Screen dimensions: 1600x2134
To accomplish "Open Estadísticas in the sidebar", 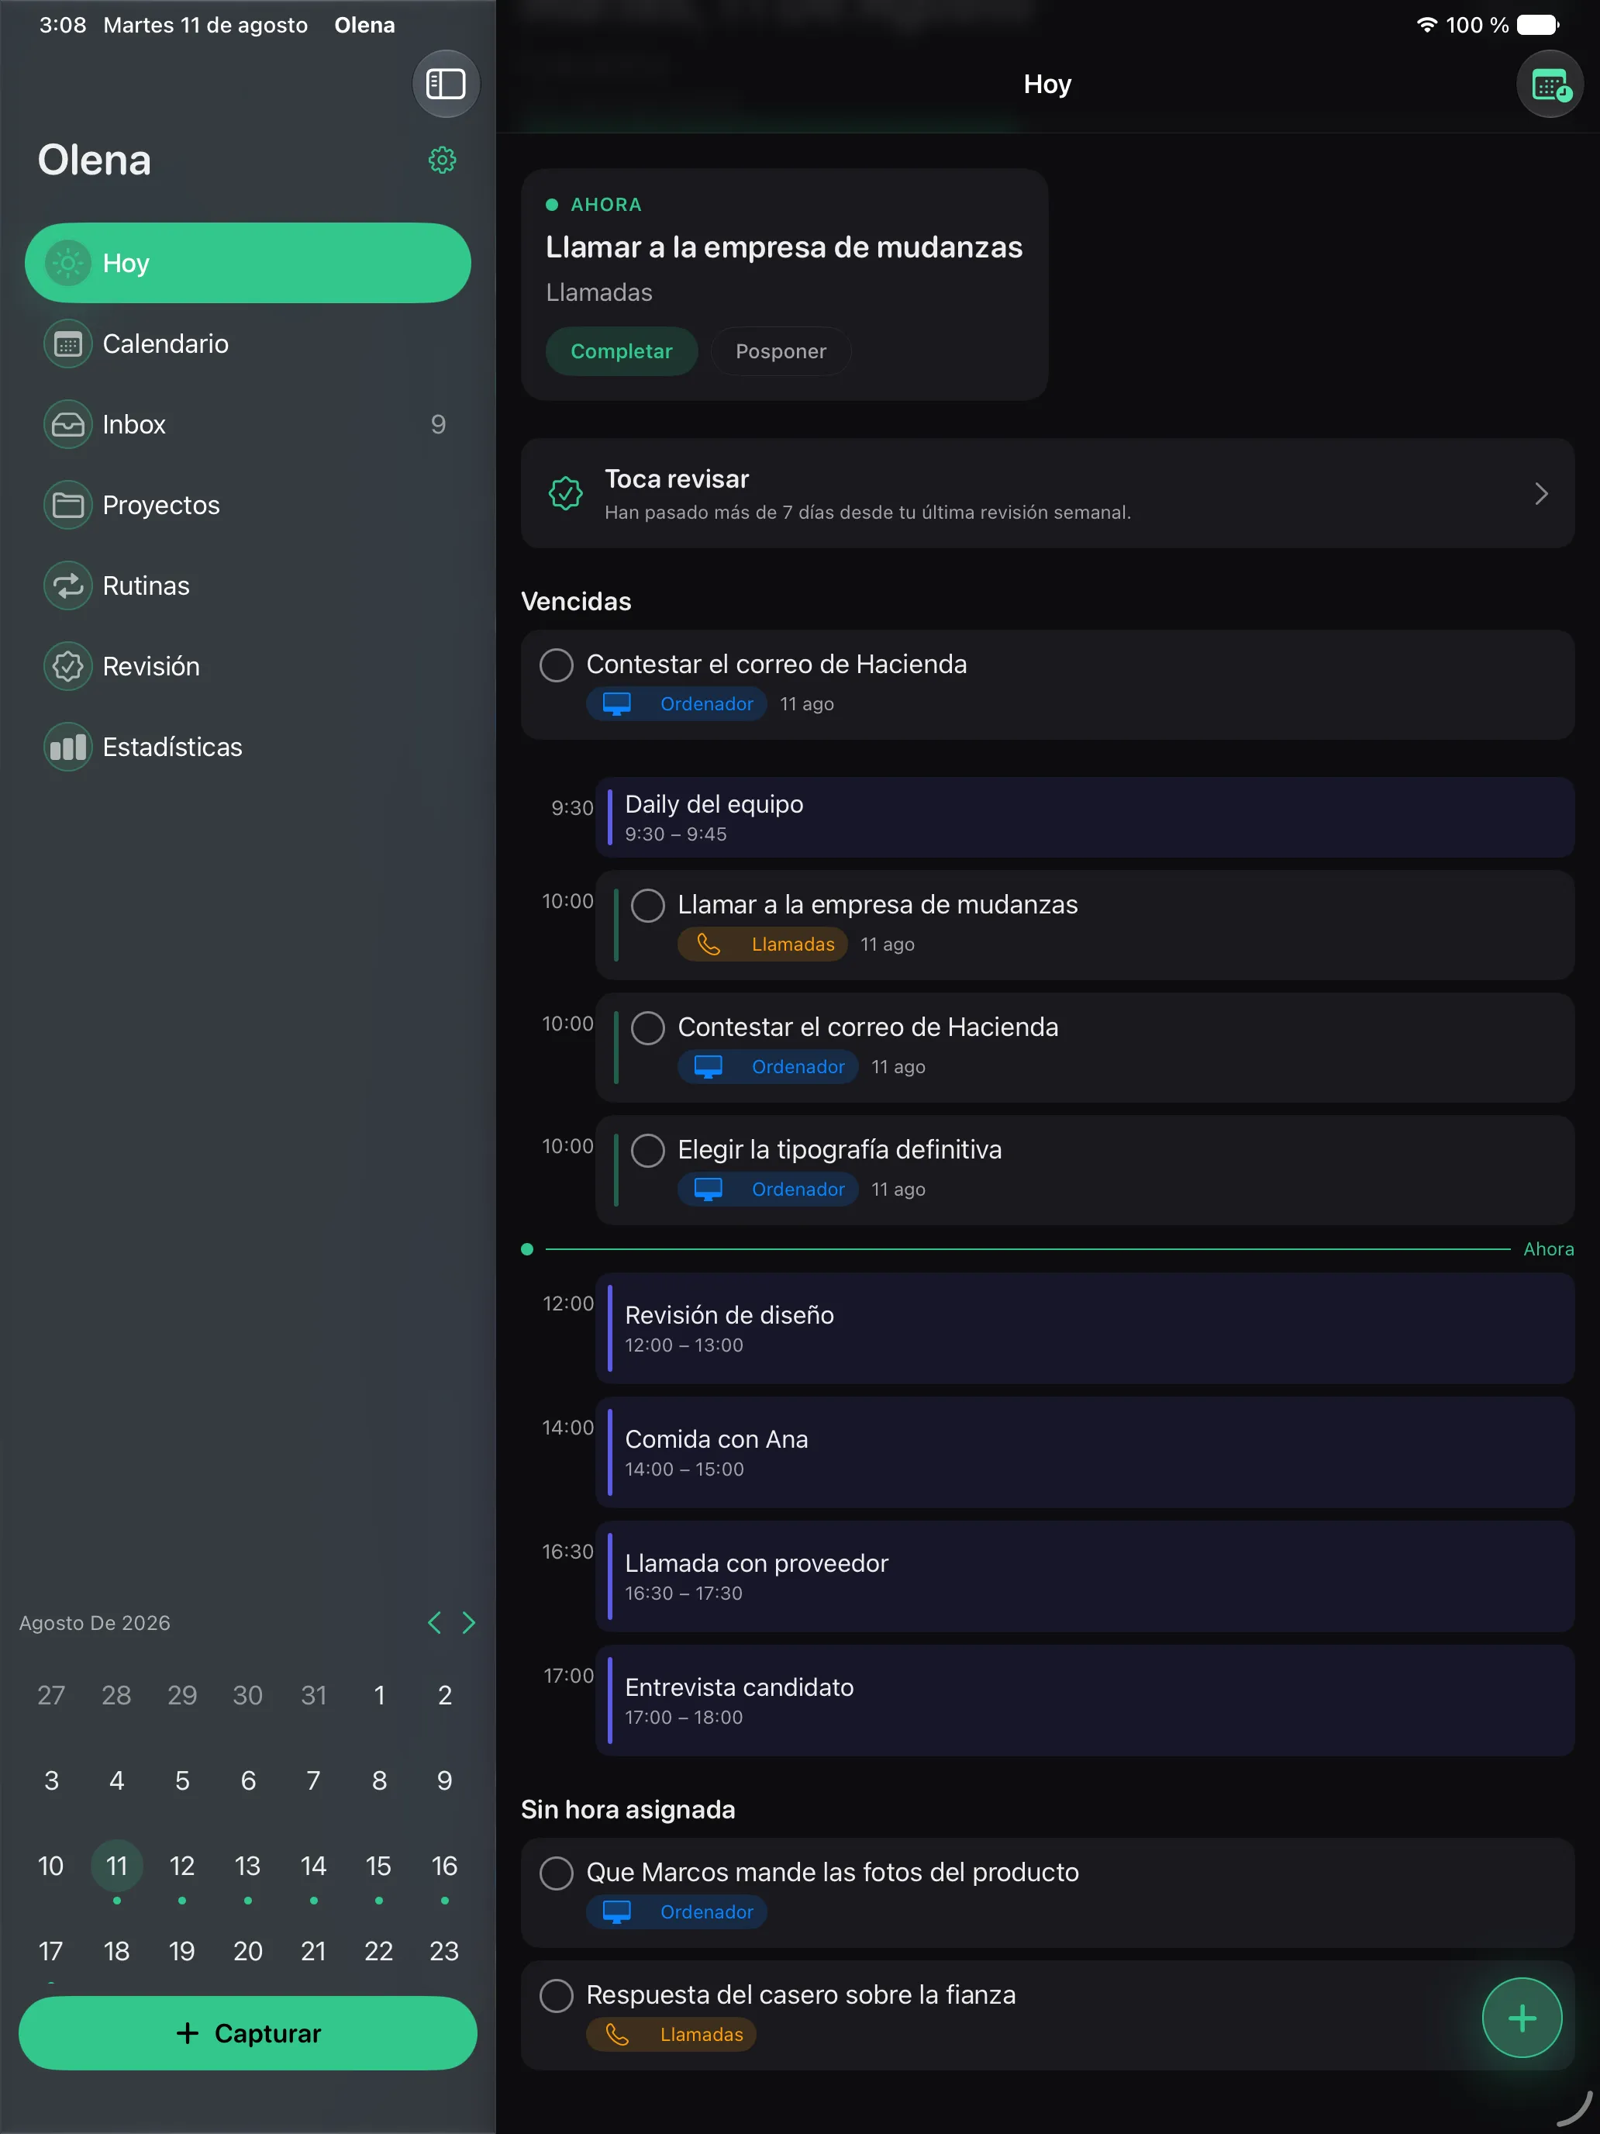I will coord(248,747).
